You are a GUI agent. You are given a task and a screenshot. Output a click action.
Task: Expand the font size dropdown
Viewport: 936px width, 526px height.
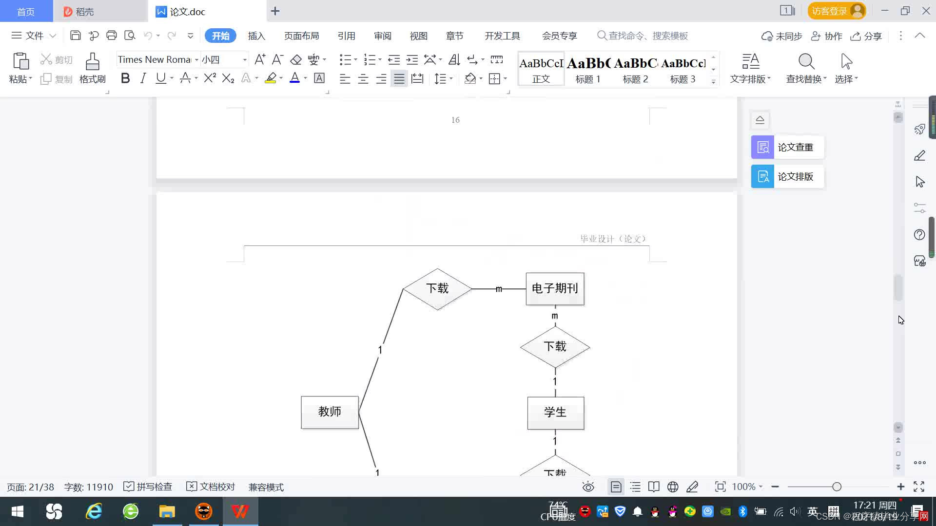tap(245, 60)
